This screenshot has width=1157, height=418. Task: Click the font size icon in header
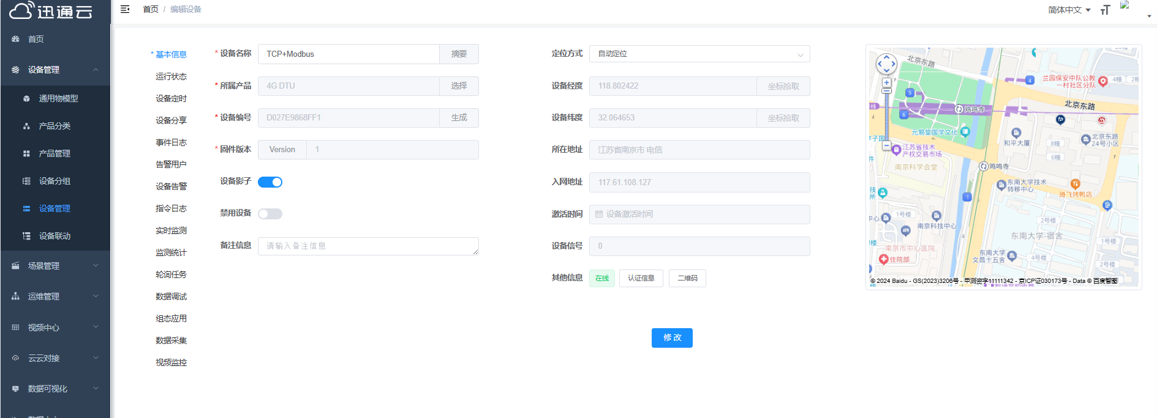[1105, 10]
